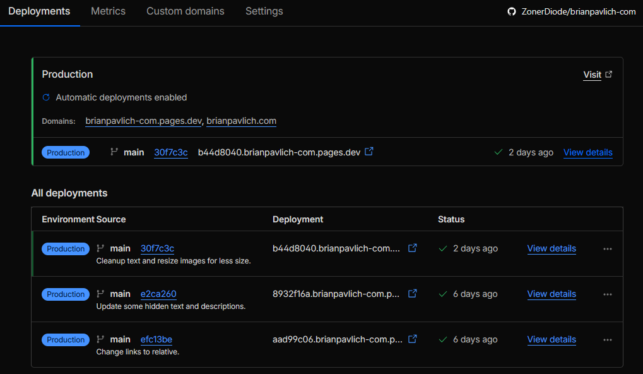Screen dimensions: 643x374
Task: Open three-dot menu for e2ca260 deployment
Action: 607,294
